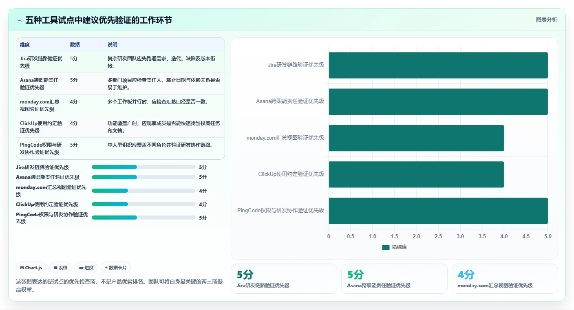Open the 5分 Jira研发链路验证优先级 data card
This screenshot has width=574, height=310.
click(x=284, y=279)
